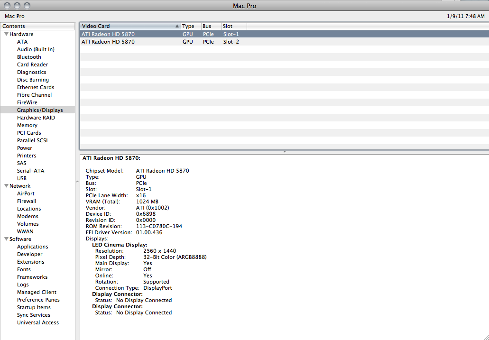This screenshot has width=489, height=340.
Task: Click the window zoom button
Action: coord(27,6)
